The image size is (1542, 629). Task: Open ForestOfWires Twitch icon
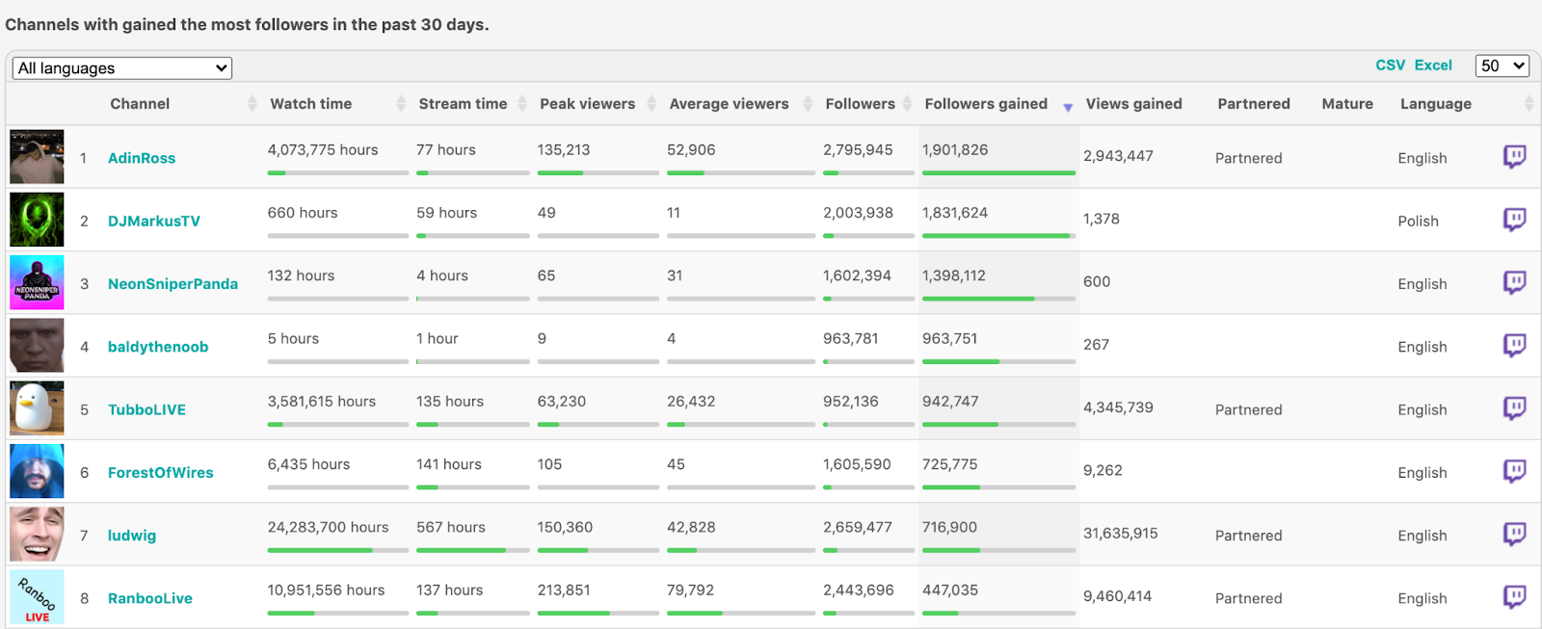(x=1514, y=471)
